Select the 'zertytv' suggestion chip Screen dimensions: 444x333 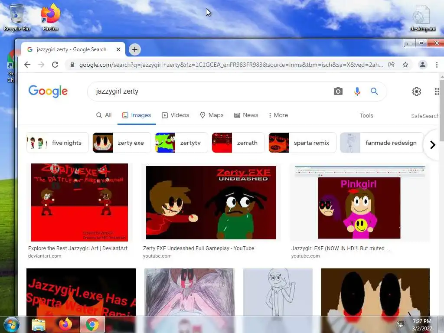182,143
